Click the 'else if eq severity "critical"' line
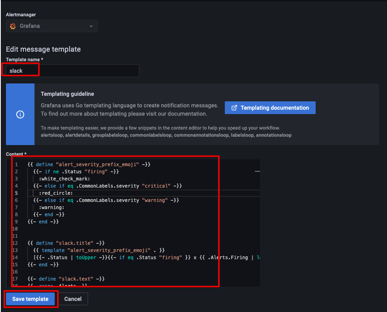Image resolution: width=387 pixels, height=312 pixels. coord(107,186)
